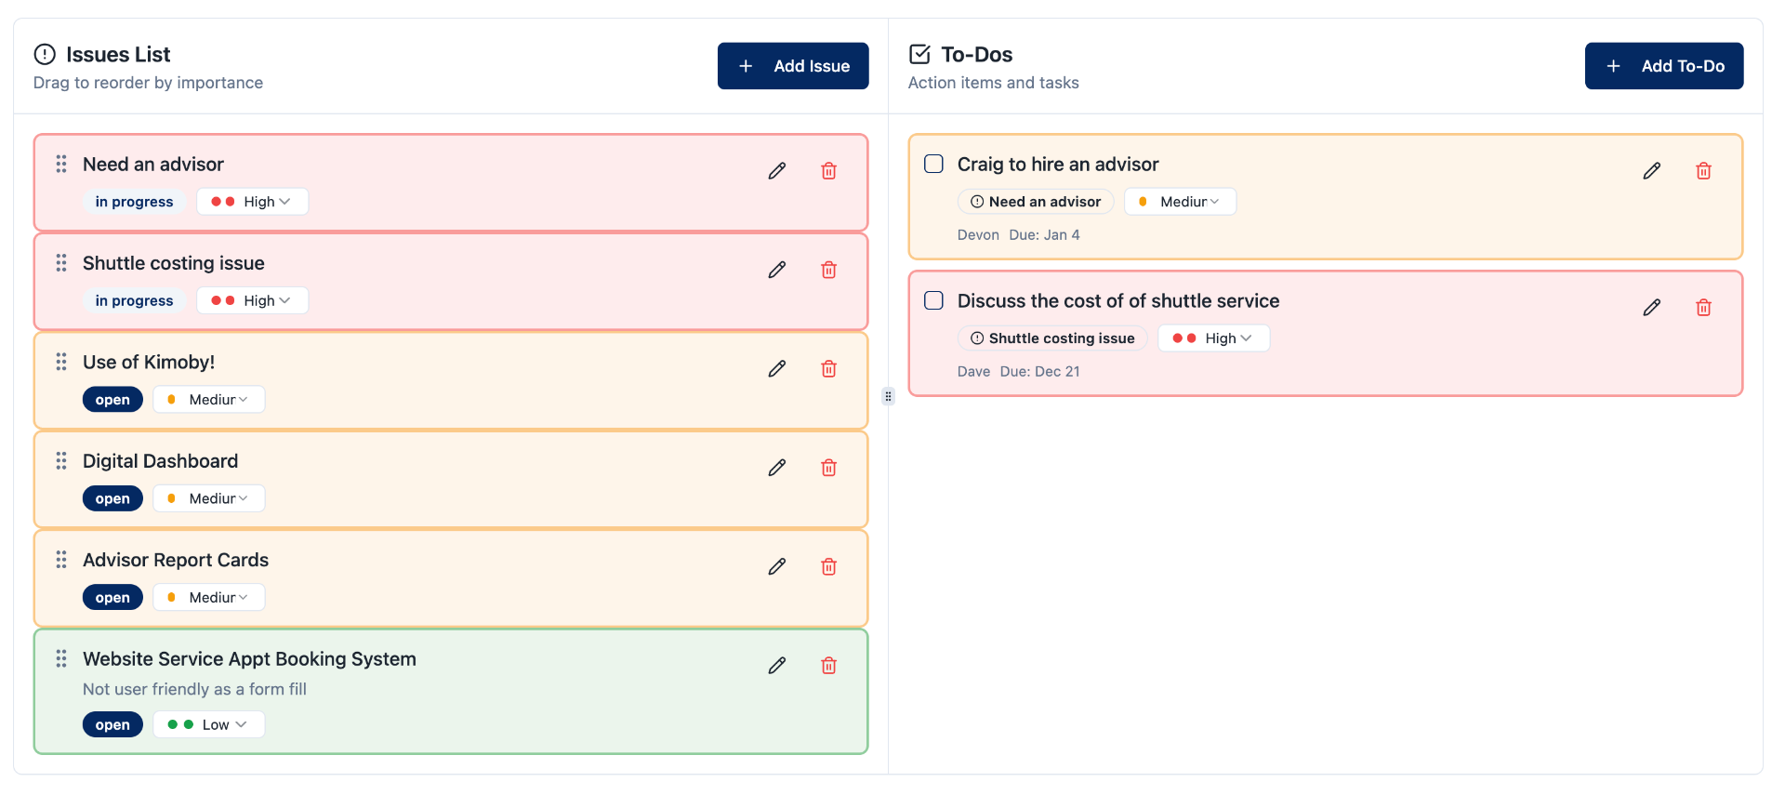
Task: Open the linked Shuttle costing issue tag on the to-do
Action: coord(1052,338)
